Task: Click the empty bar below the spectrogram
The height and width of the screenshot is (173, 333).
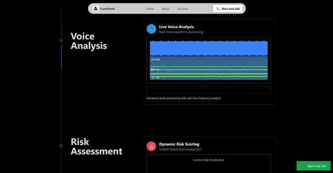Action: [209, 90]
